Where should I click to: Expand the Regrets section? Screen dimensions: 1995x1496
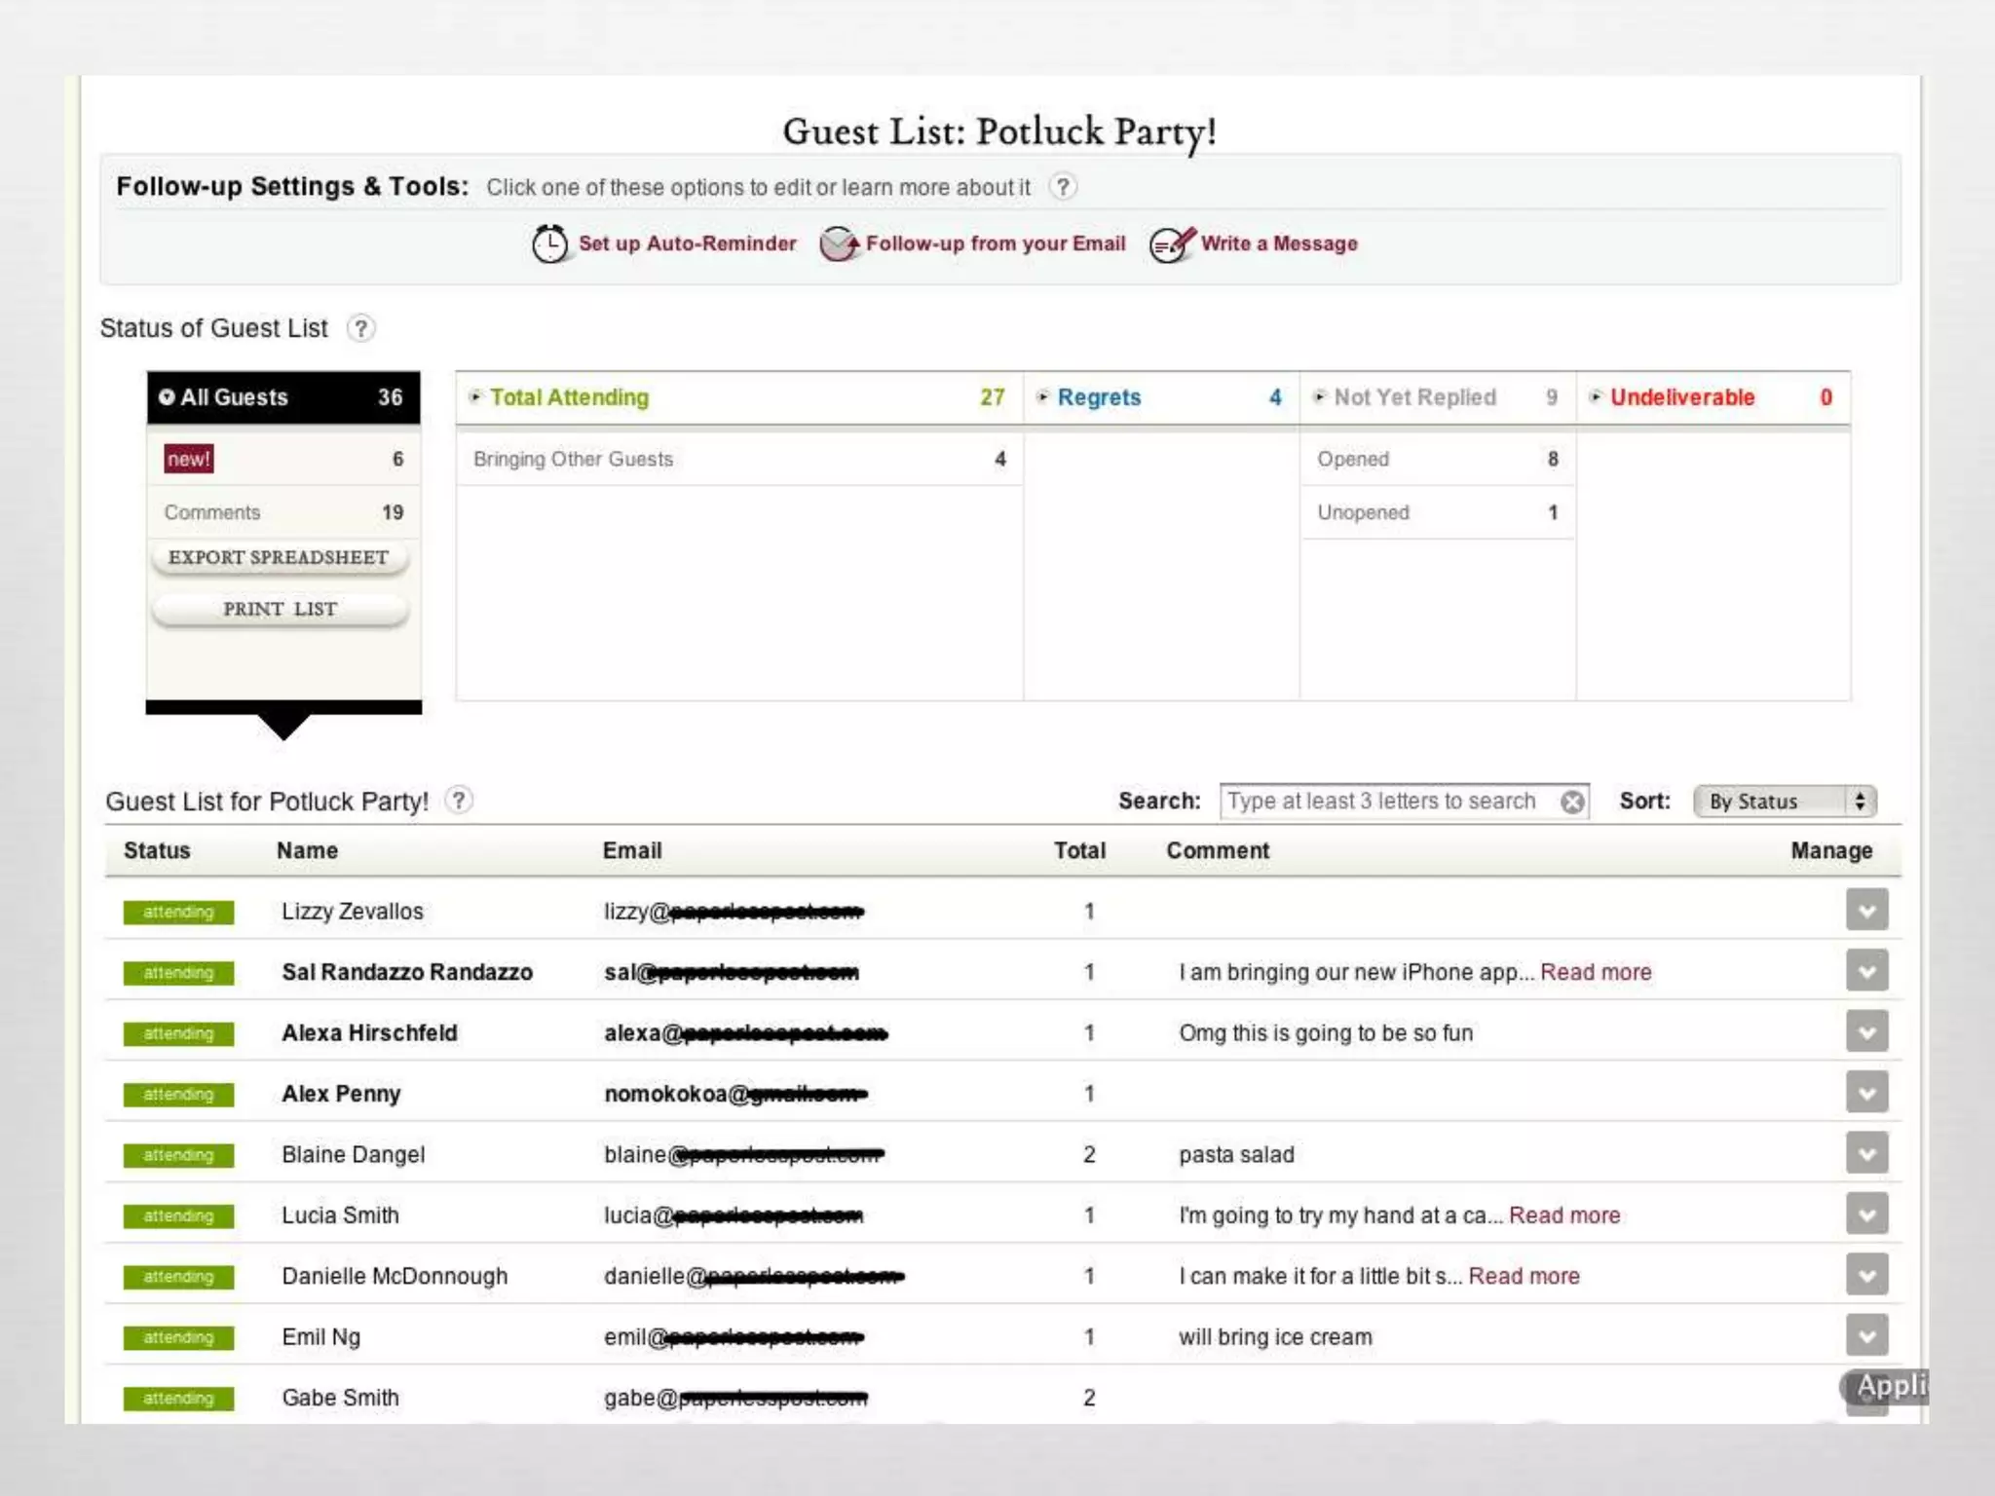(1098, 397)
